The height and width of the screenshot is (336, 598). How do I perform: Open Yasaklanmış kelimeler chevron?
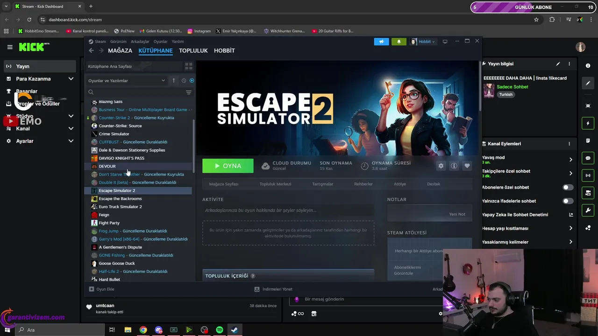click(570, 242)
